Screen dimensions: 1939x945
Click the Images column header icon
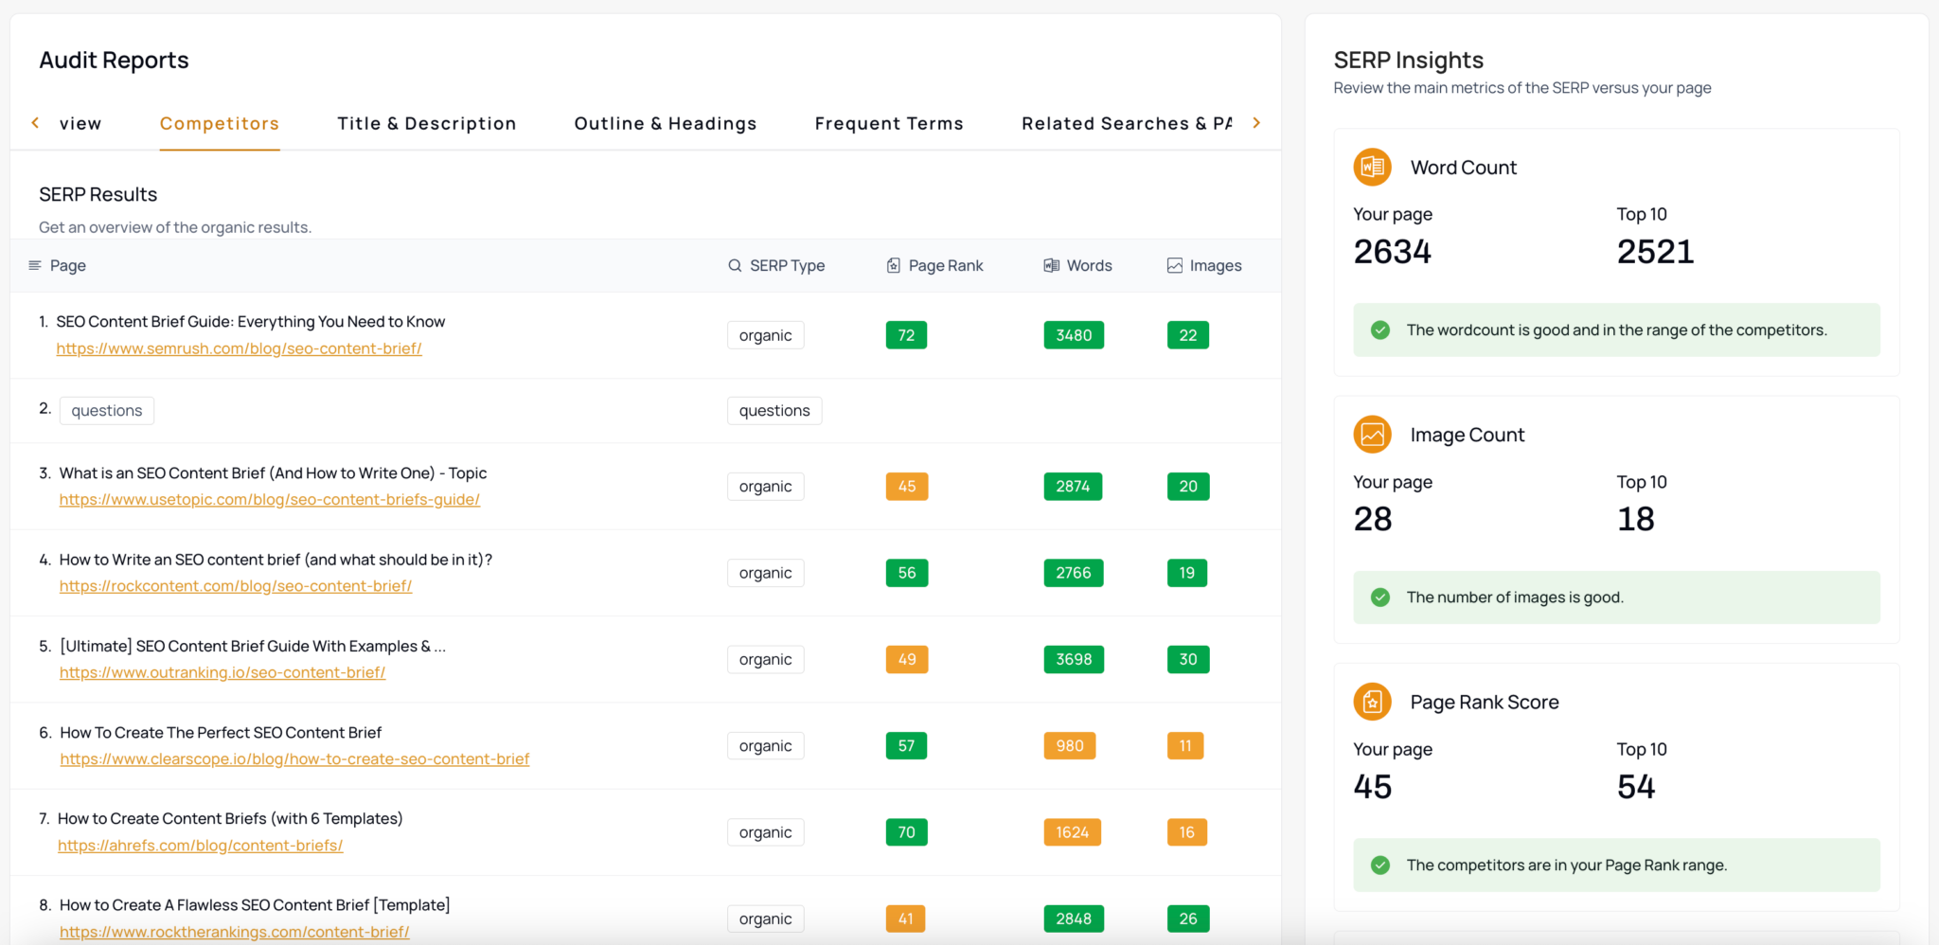pos(1173,265)
